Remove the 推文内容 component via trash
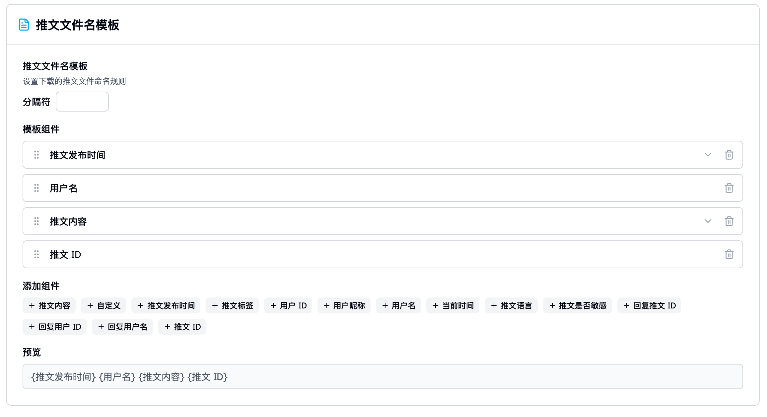The height and width of the screenshot is (417, 767). pos(729,221)
